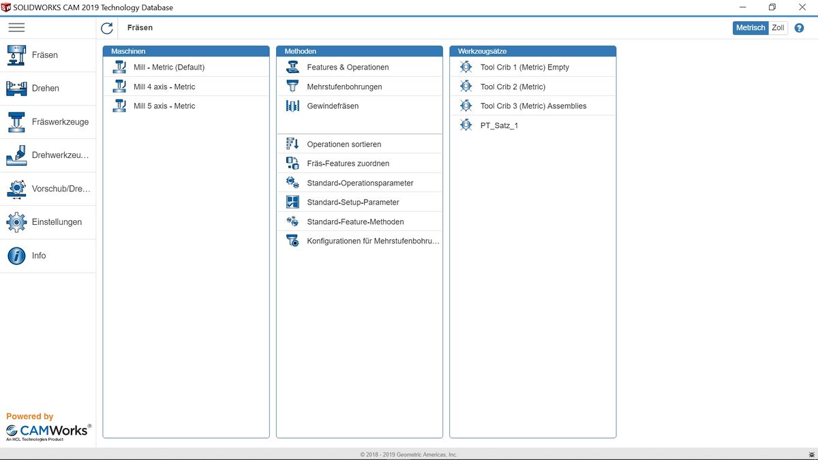Open Tool Crib 2 (Metric)

coord(513,87)
